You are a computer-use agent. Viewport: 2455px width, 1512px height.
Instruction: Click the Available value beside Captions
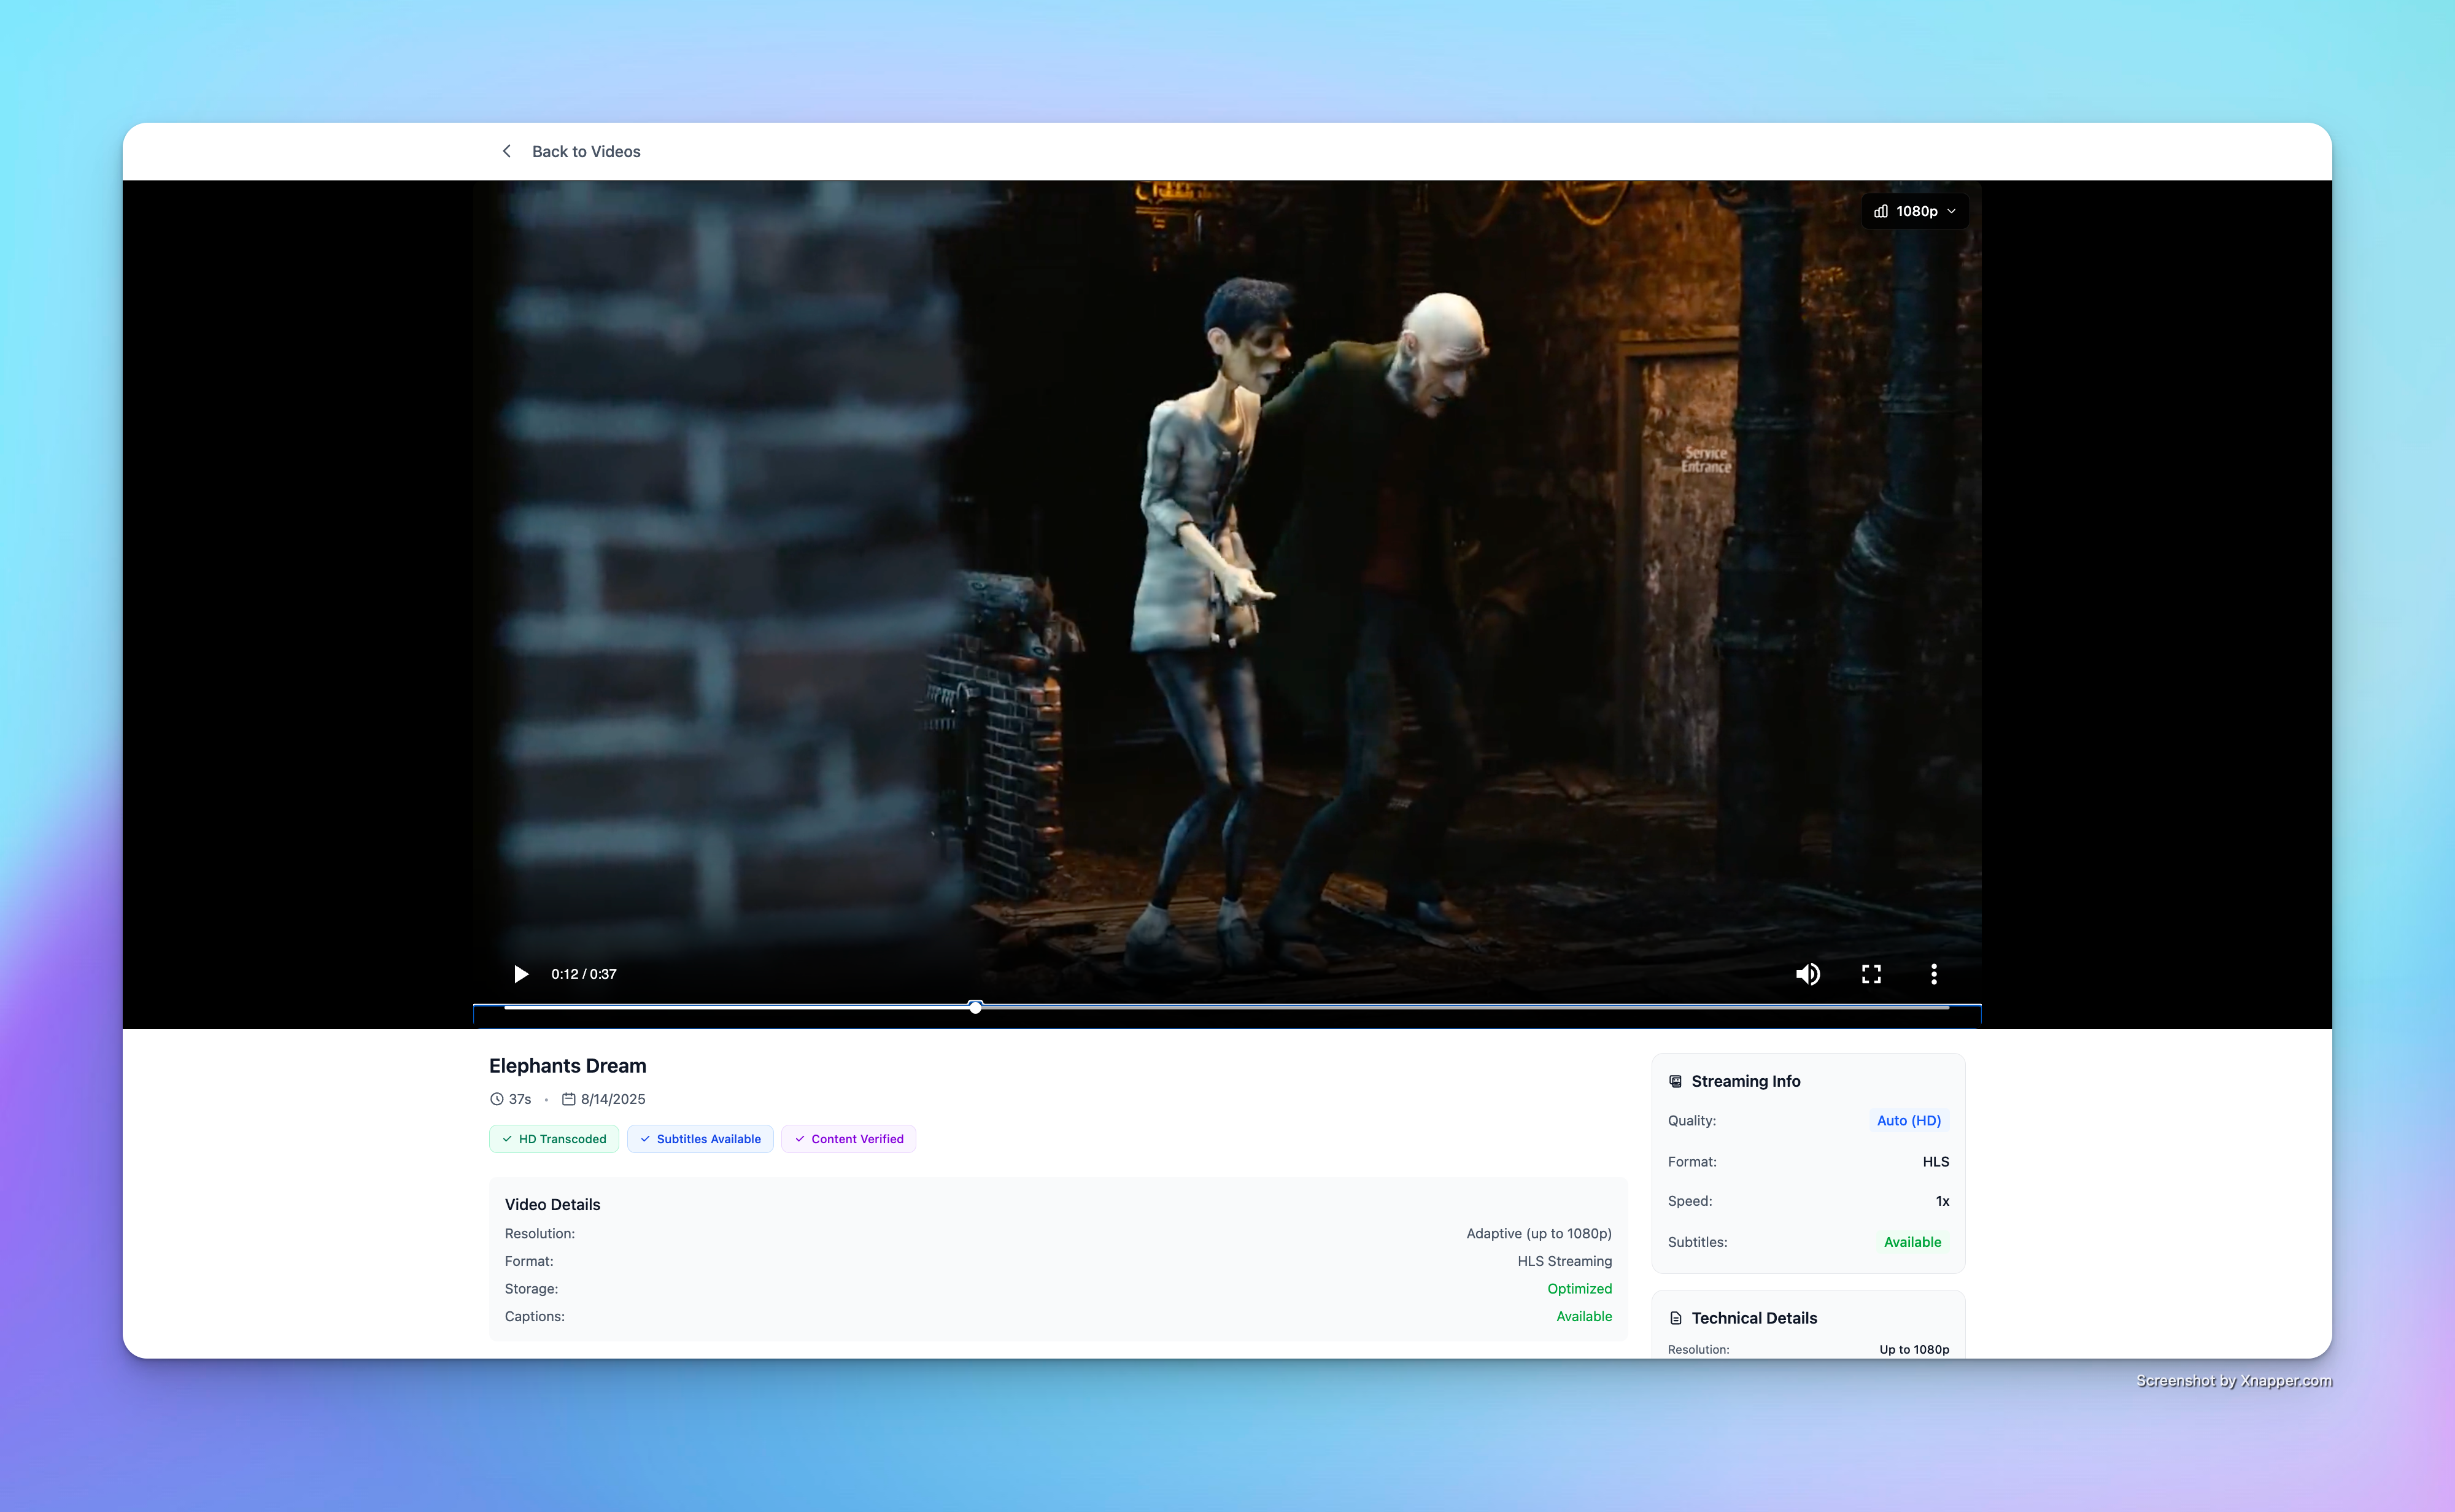click(x=1584, y=1316)
